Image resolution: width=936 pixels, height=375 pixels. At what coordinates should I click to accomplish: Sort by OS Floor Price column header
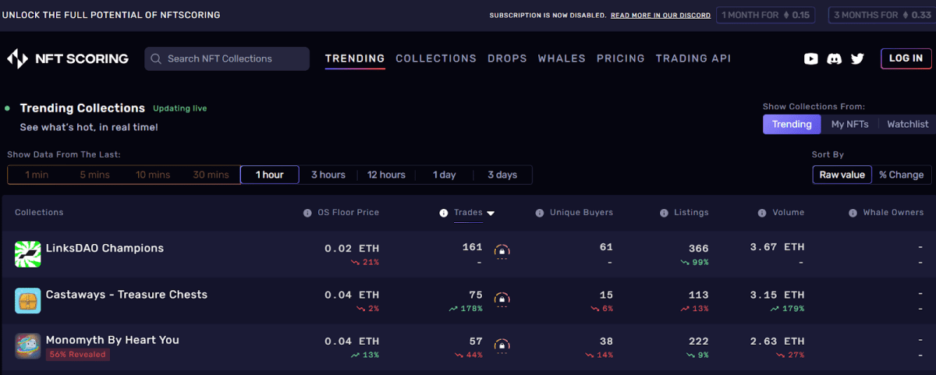pos(348,213)
